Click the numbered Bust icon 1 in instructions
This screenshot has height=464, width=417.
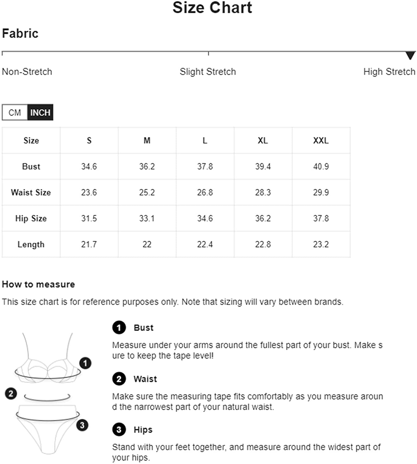click(x=119, y=328)
